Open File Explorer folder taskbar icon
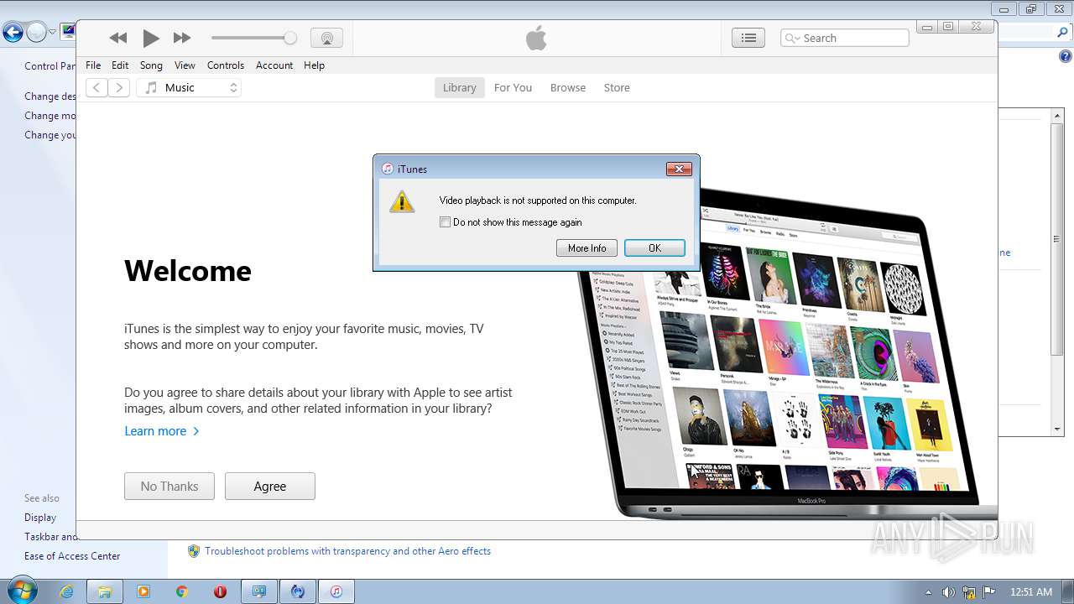The width and height of the screenshot is (1074, 604). (105, 591)
